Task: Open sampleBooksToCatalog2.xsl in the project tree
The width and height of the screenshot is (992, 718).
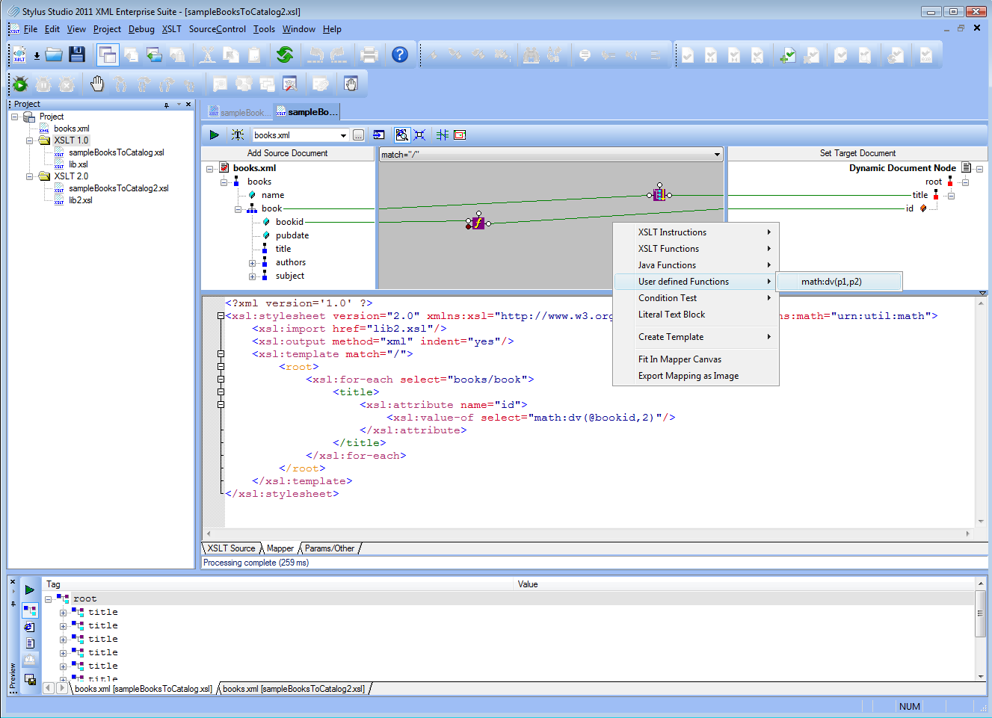Action: tap(118, 188)
